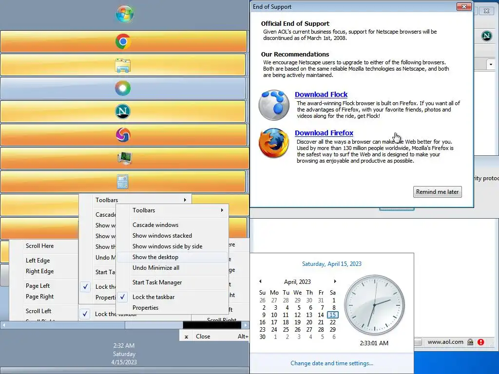This screenshot has width=499, height=374.
Task: Click the horizontal scrollbar left arrow
Action: click(x=3, y=325)
